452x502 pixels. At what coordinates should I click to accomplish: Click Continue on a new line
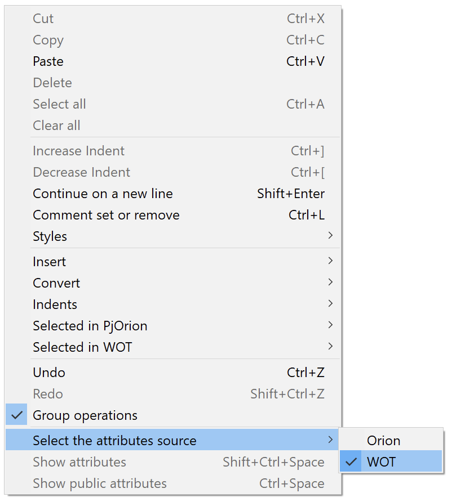(103, 194)
